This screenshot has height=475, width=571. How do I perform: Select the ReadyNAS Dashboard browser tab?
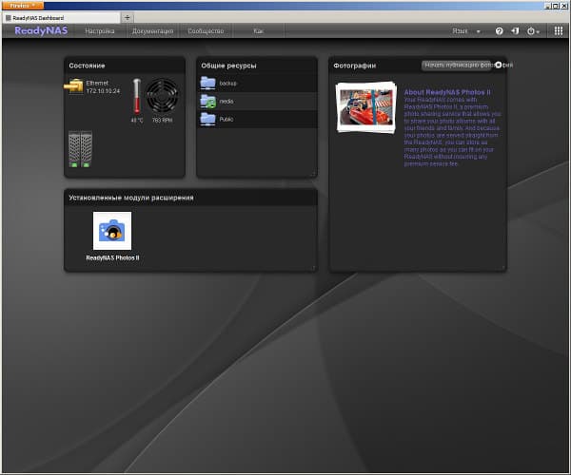(61, 18)
